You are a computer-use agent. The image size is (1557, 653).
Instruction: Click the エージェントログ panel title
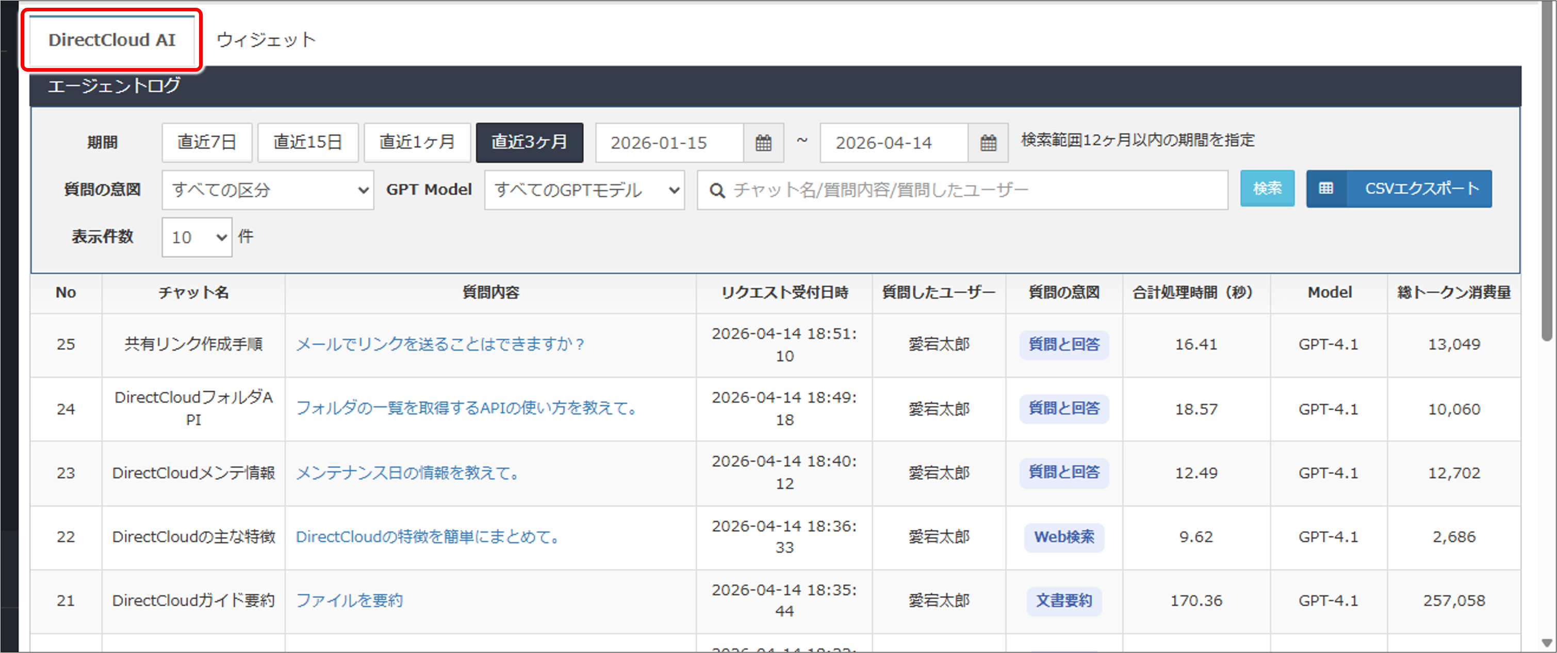[x=113, y=86]
